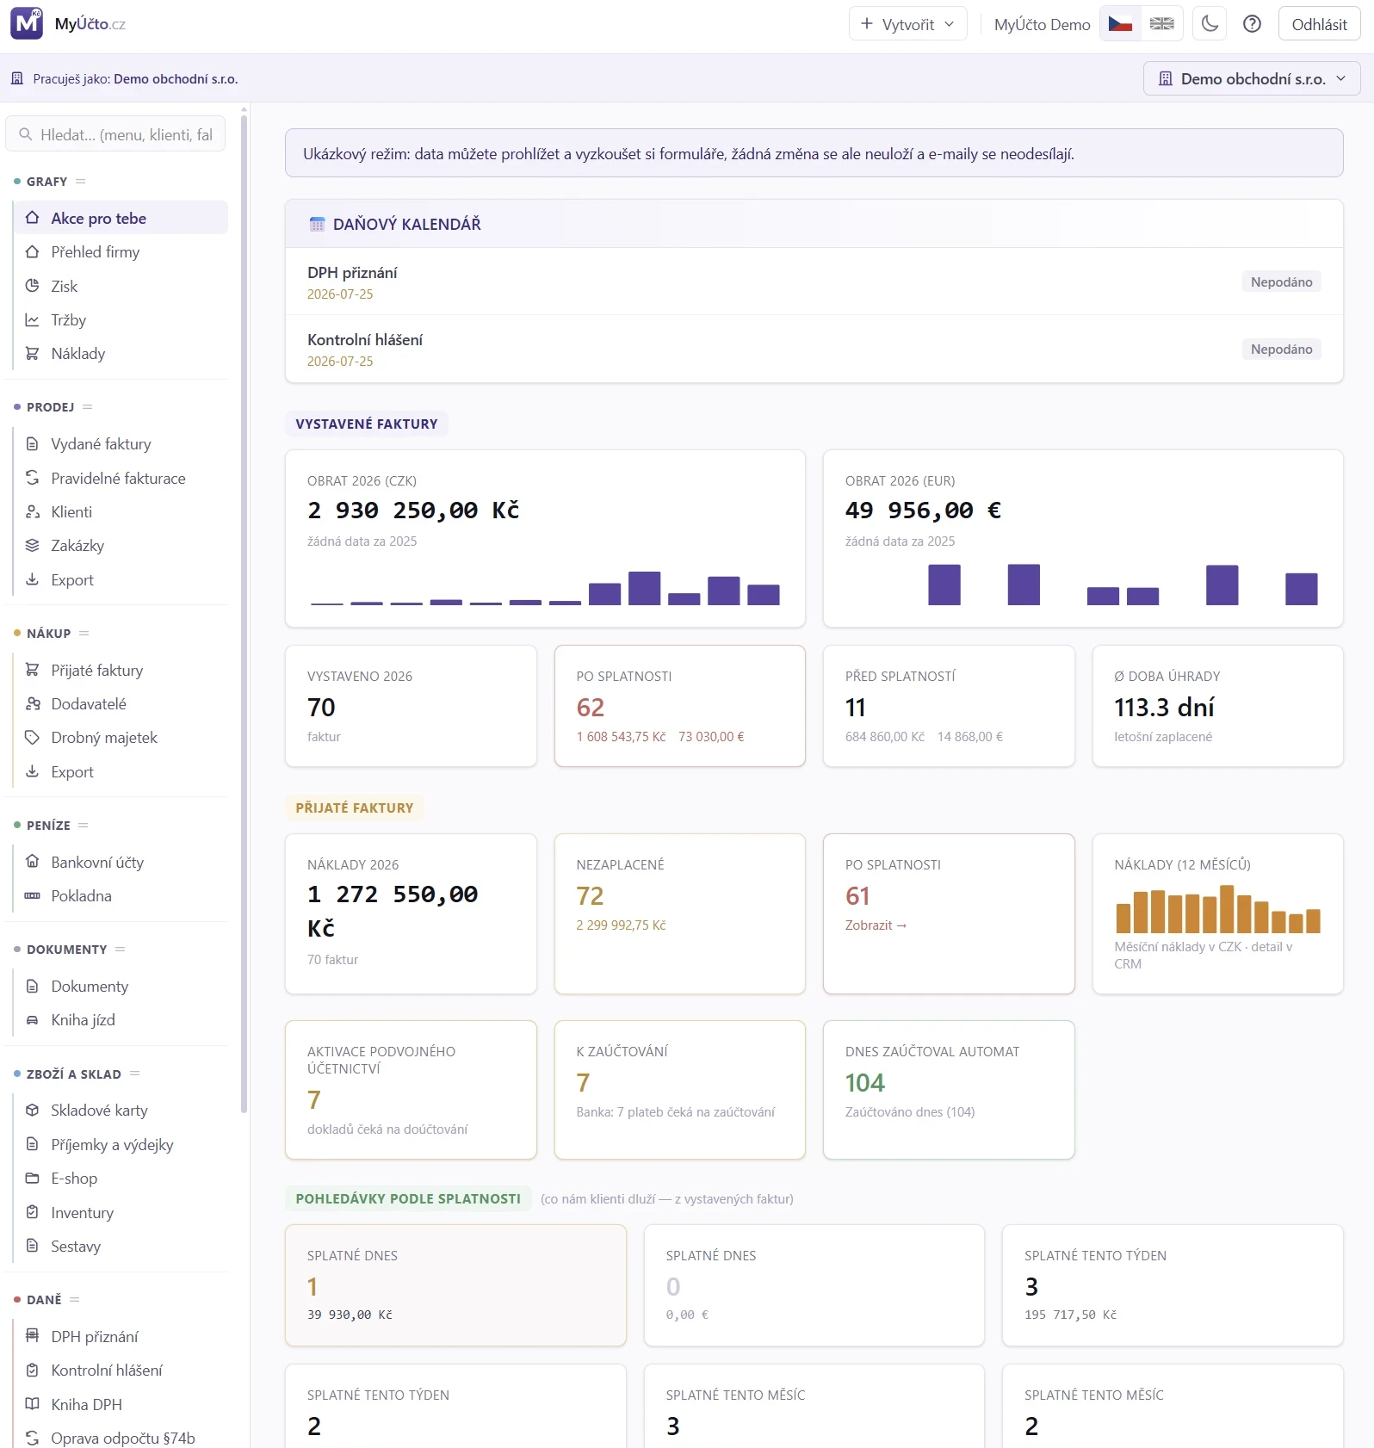Open Zisk pie chart icon

33,286
